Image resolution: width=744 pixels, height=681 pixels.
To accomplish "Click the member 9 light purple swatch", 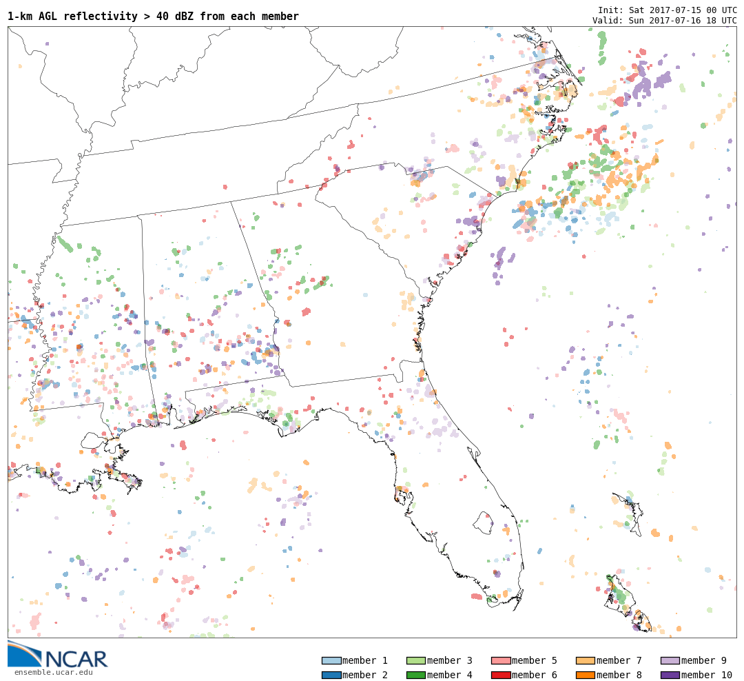I will [670, 660].
